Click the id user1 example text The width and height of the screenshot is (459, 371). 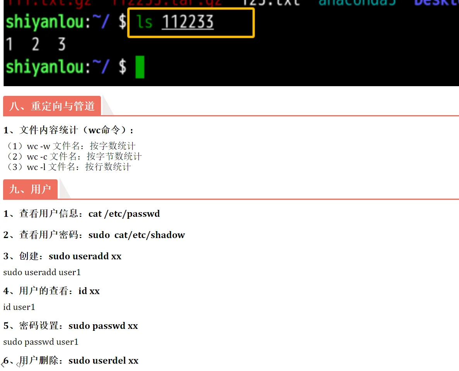tap(19, 307)
